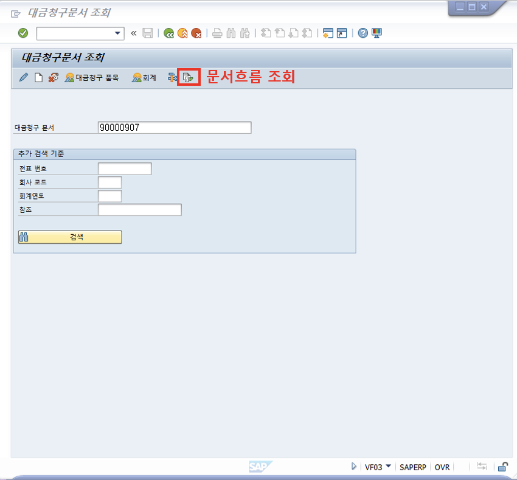The width and height of the screenshot is (517, 480).
Task: Click SAPERP in the status bar
Action: [x=413, y=467]
